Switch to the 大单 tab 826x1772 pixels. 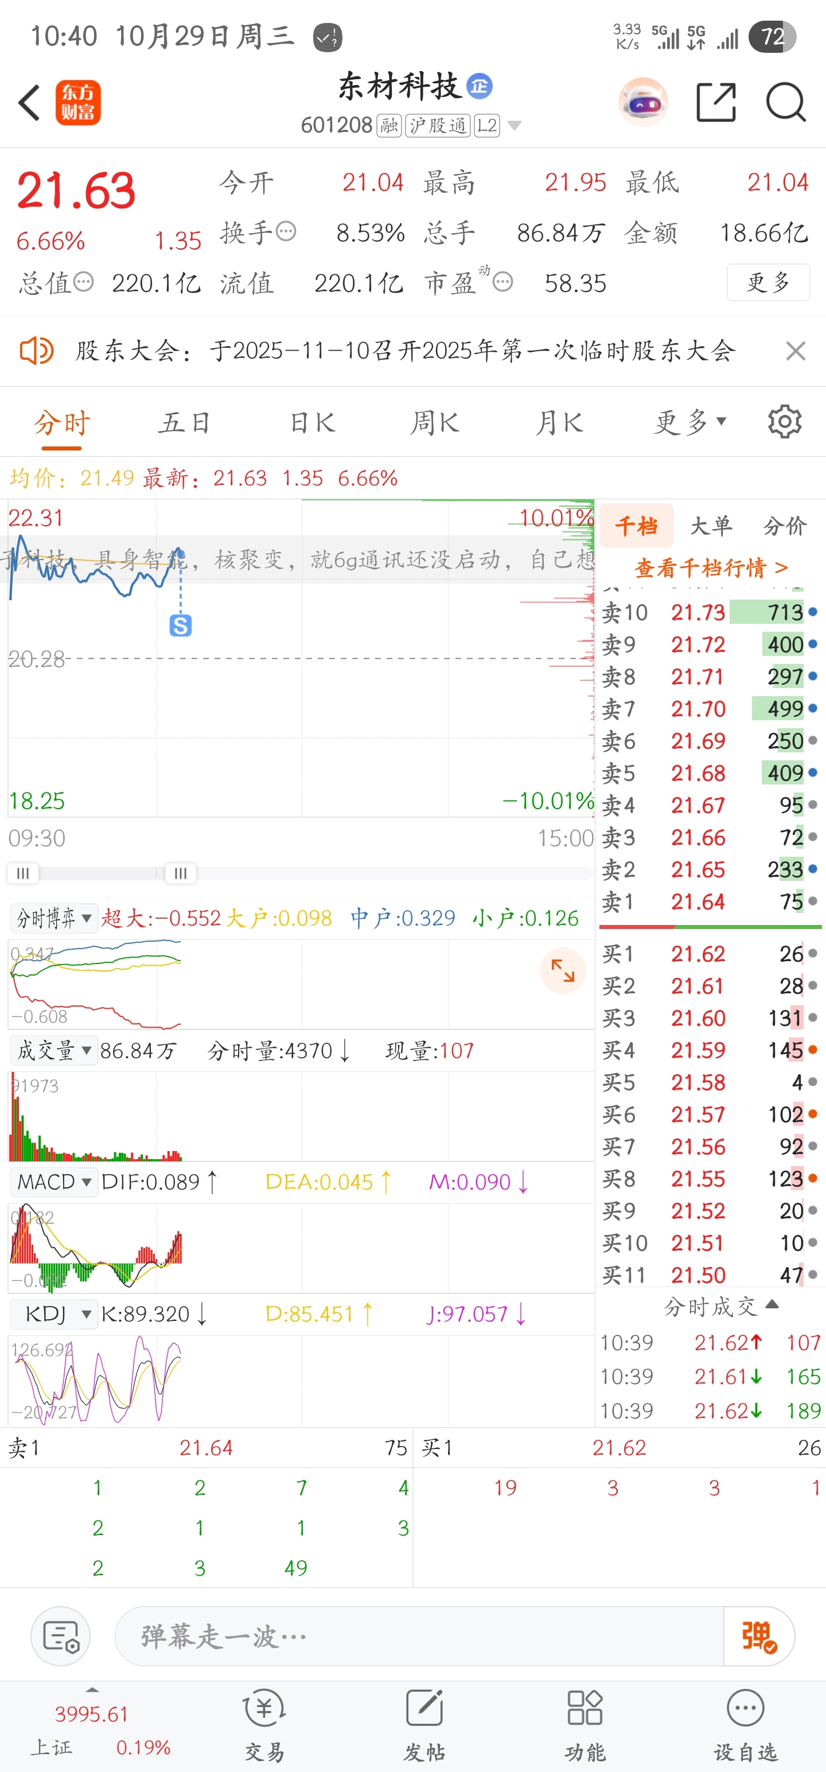point(711,526)
